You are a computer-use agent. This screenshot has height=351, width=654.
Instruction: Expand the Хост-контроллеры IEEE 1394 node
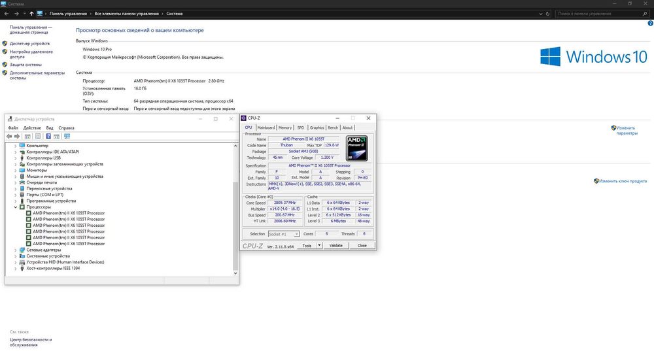click(x=16, y=269)
